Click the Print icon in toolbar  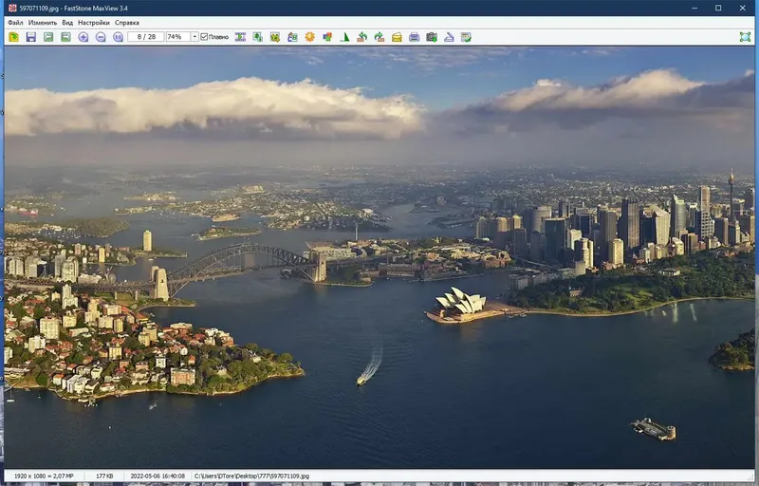click(414, 37)
